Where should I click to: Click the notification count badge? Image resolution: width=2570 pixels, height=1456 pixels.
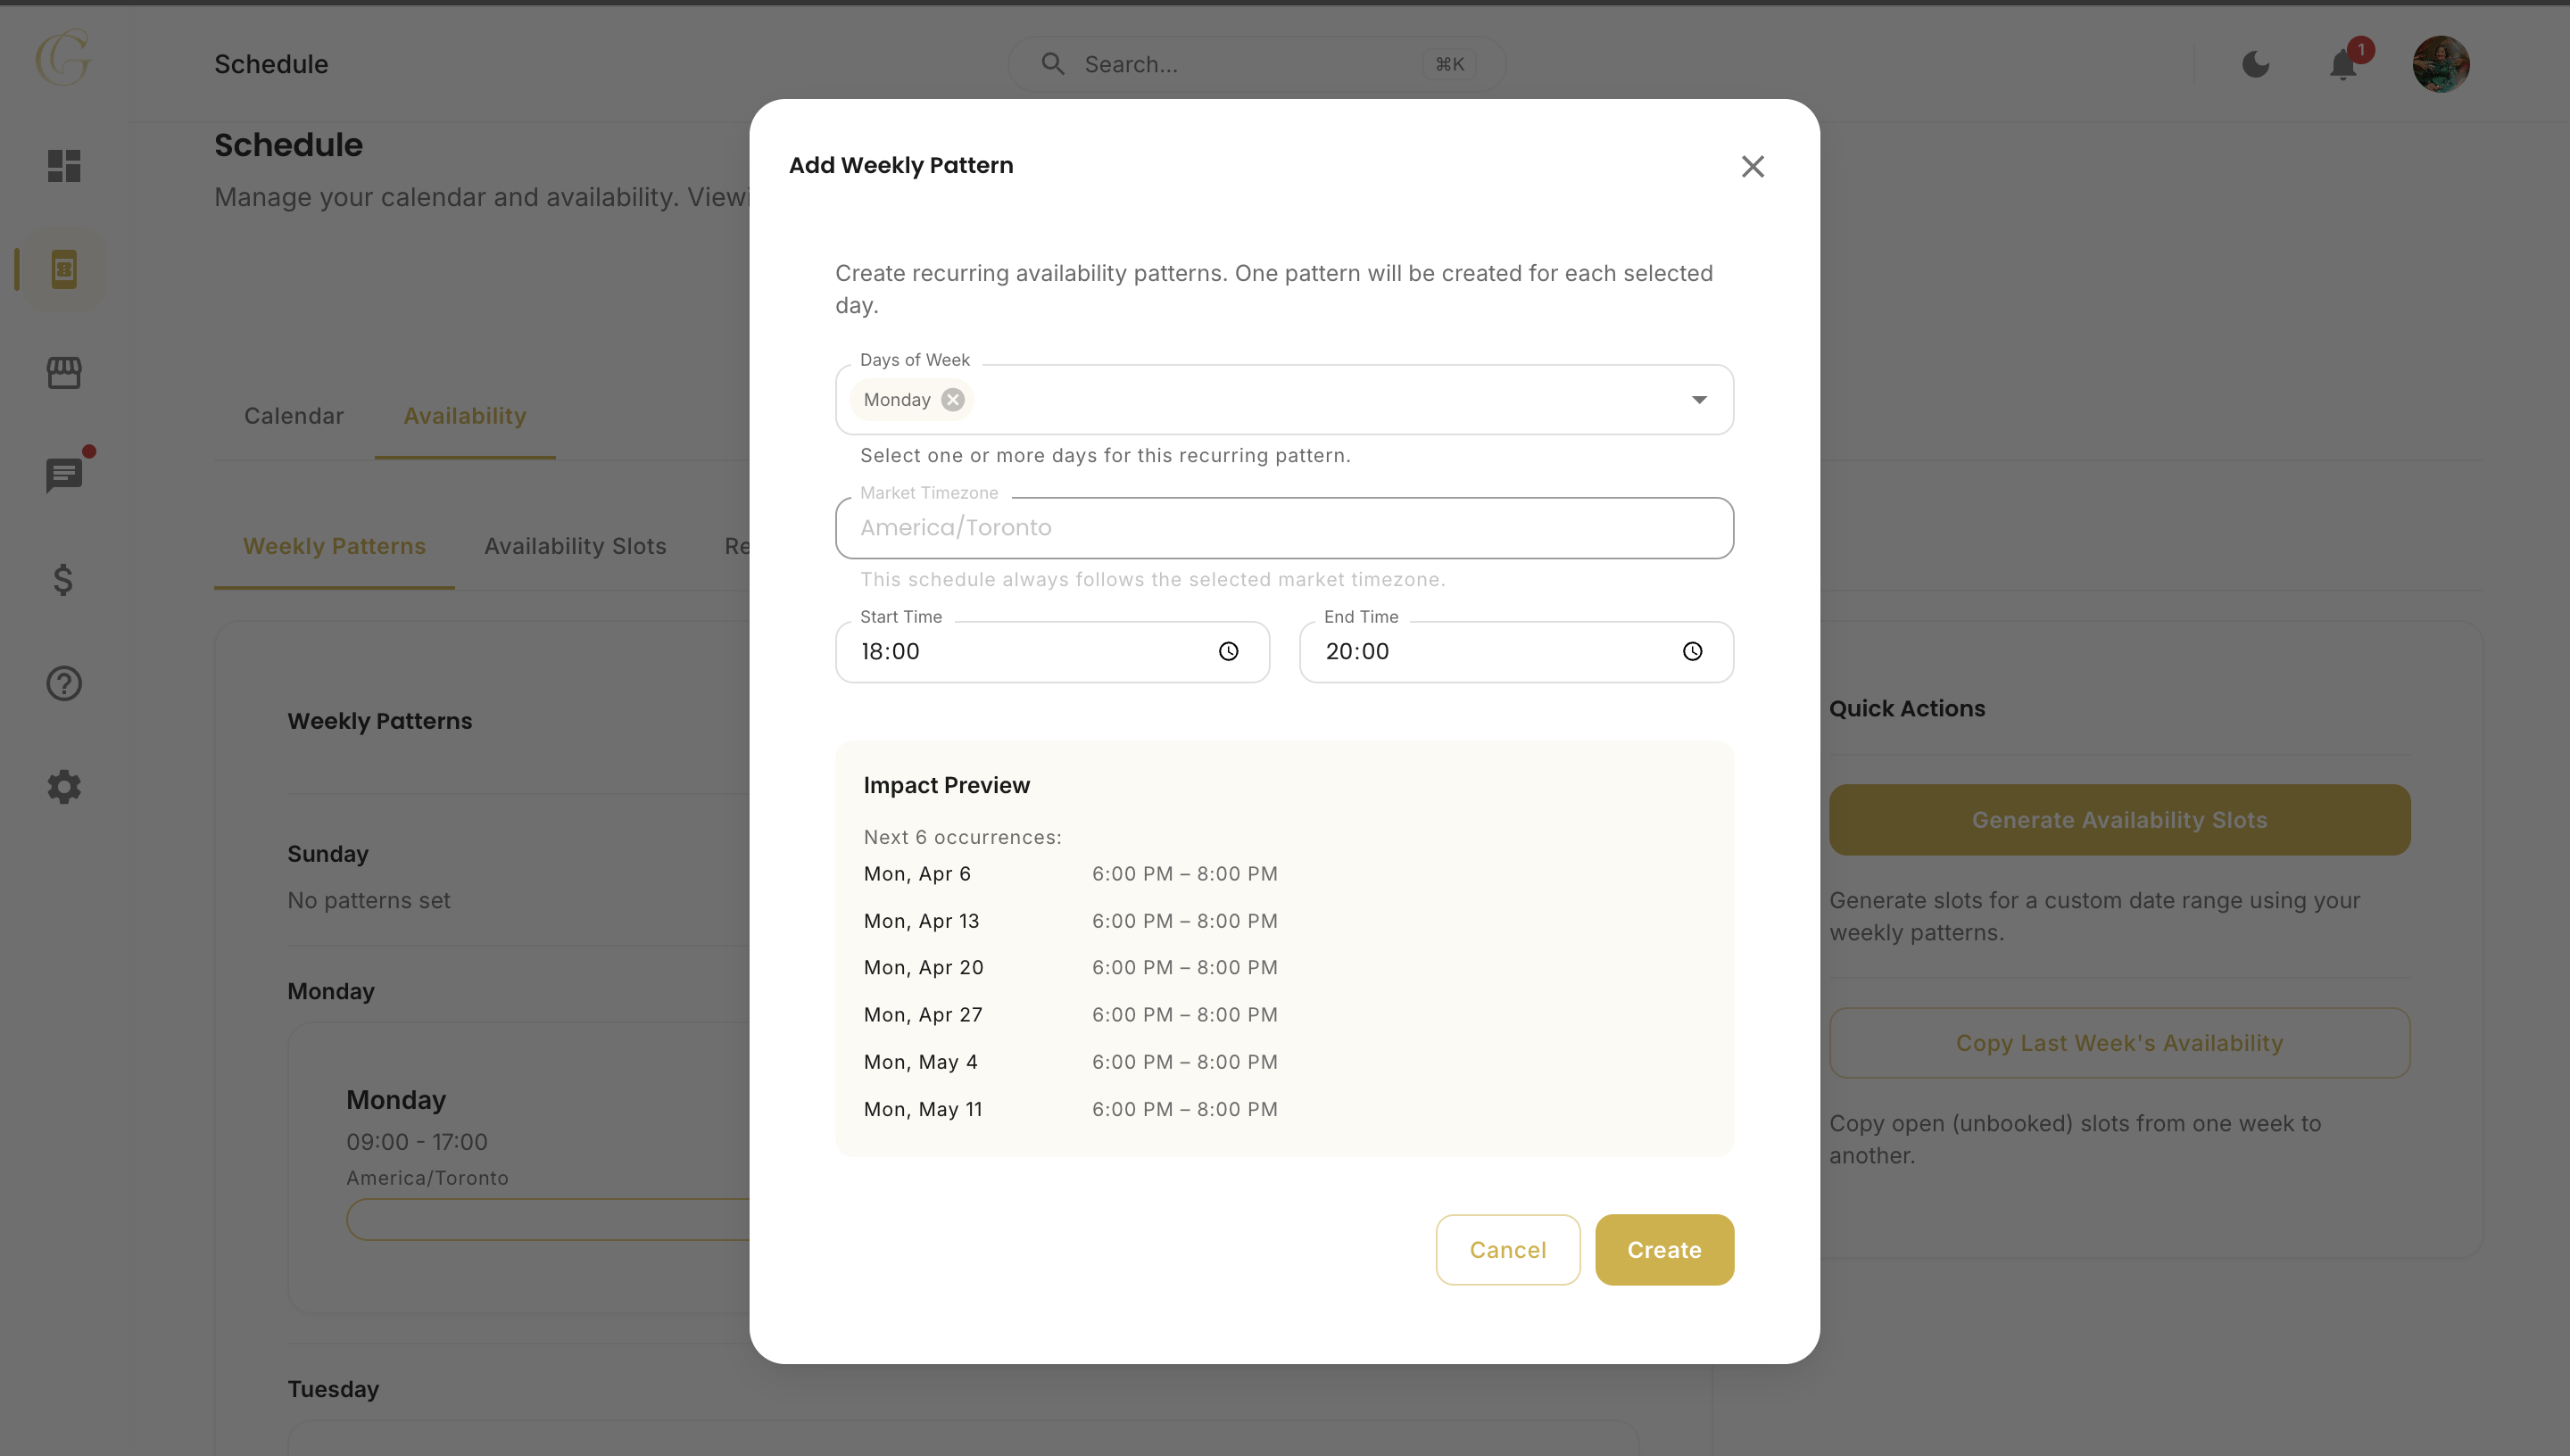tap(2361, 49)
